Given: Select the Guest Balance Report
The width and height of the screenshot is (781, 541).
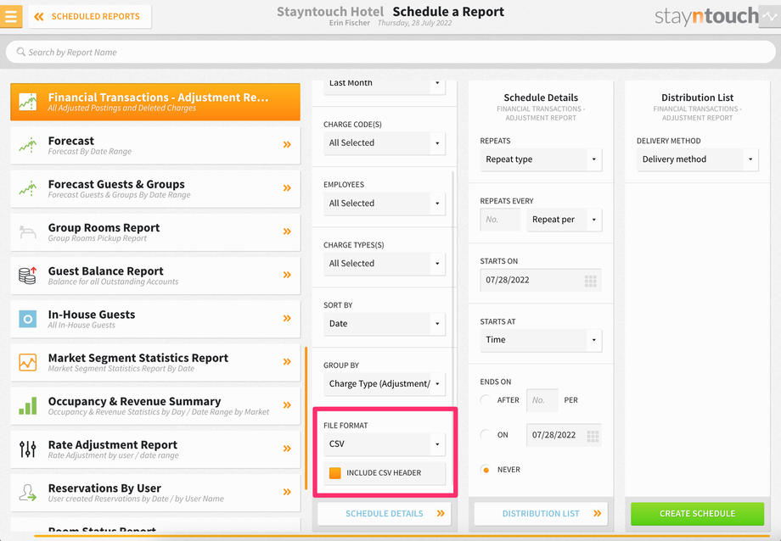Looking at the screenshot, I should coord(155,276).
